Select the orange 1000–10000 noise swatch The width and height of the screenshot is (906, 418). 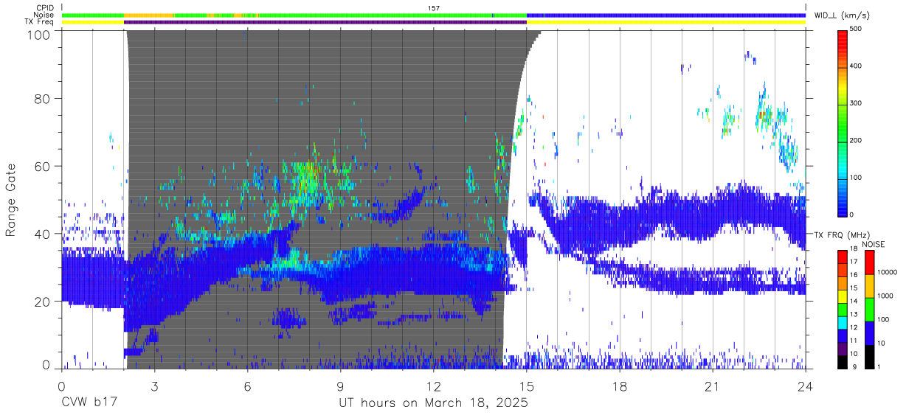point(870,285)
